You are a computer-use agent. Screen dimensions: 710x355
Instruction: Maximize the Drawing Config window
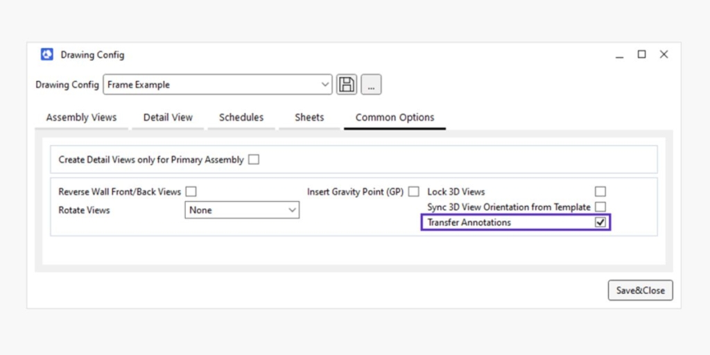click(x=641, y=54)
